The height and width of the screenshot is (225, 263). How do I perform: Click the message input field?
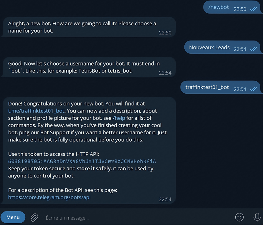pyautogui.click(x=133, y=218)
